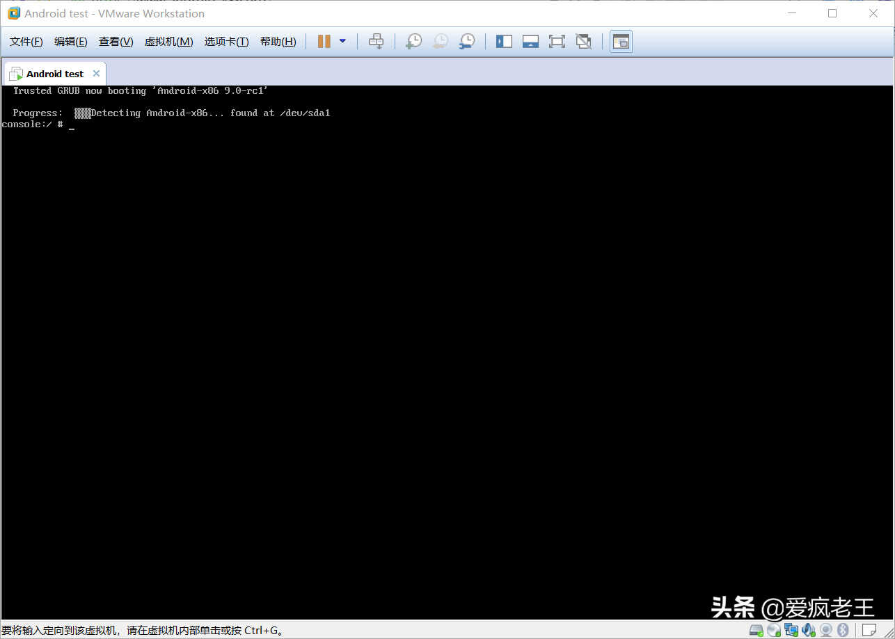Toggle the library sidebar view
The width and height of the screenshot is (895, 639).
tap(504, 42)
